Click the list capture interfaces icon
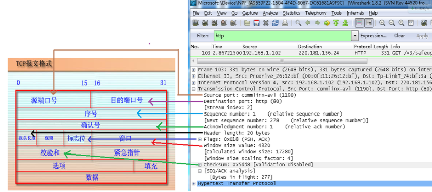Image resolution: width=432 pixels, height=192 pixels. click(x=195, y=23)
